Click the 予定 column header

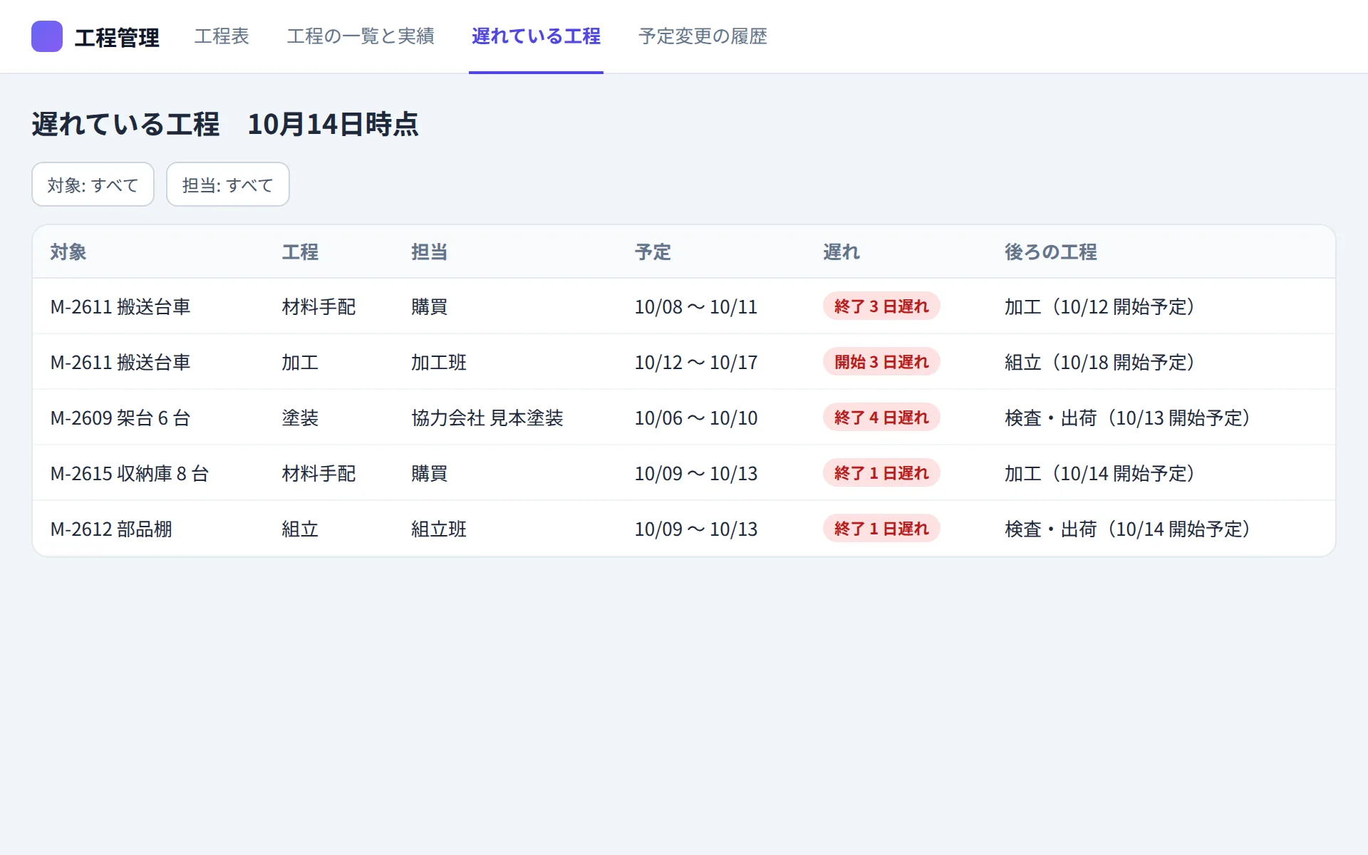[653, 252]
